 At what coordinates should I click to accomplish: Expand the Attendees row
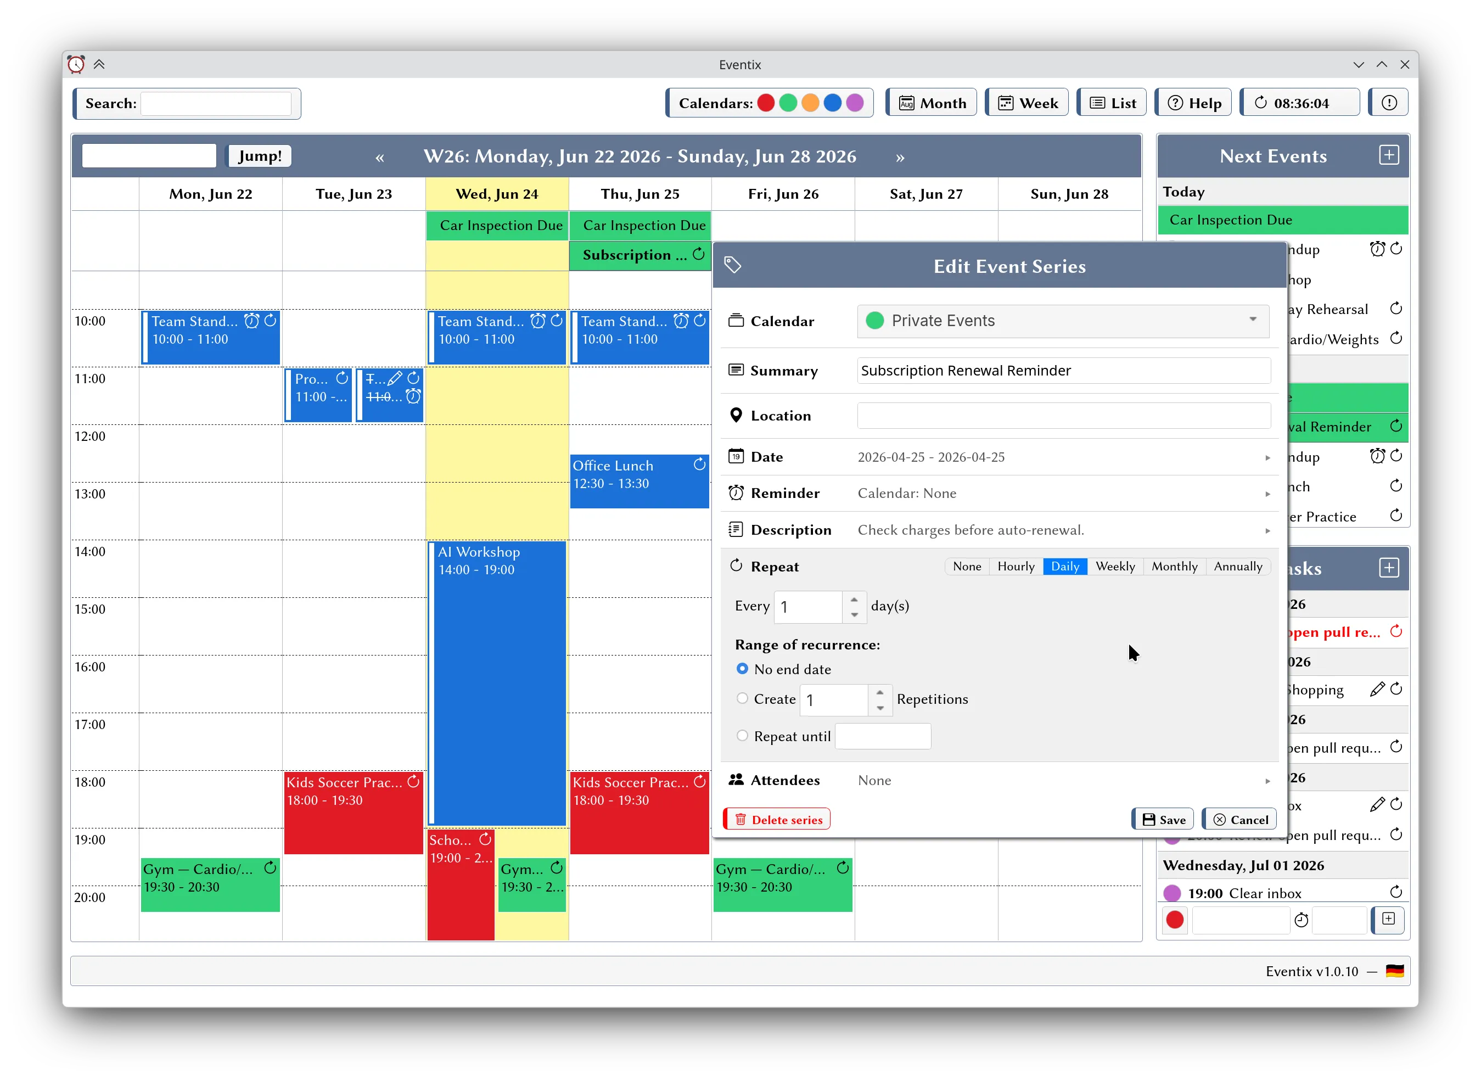point(999,780)
